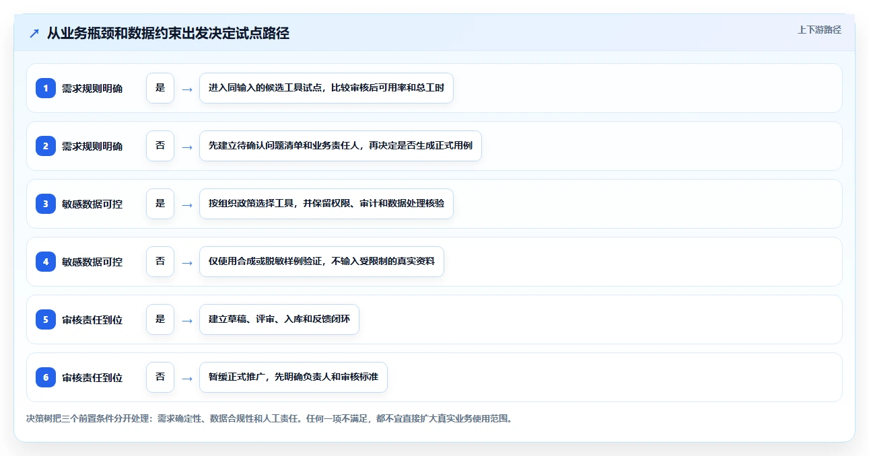The image size is (869, 456).
Task: Click the 是 chip in row 5
Action: click(x=160, y=319)
